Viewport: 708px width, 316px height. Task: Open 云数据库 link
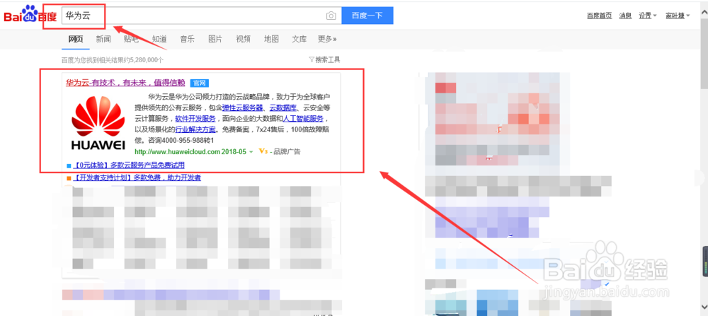283,107
